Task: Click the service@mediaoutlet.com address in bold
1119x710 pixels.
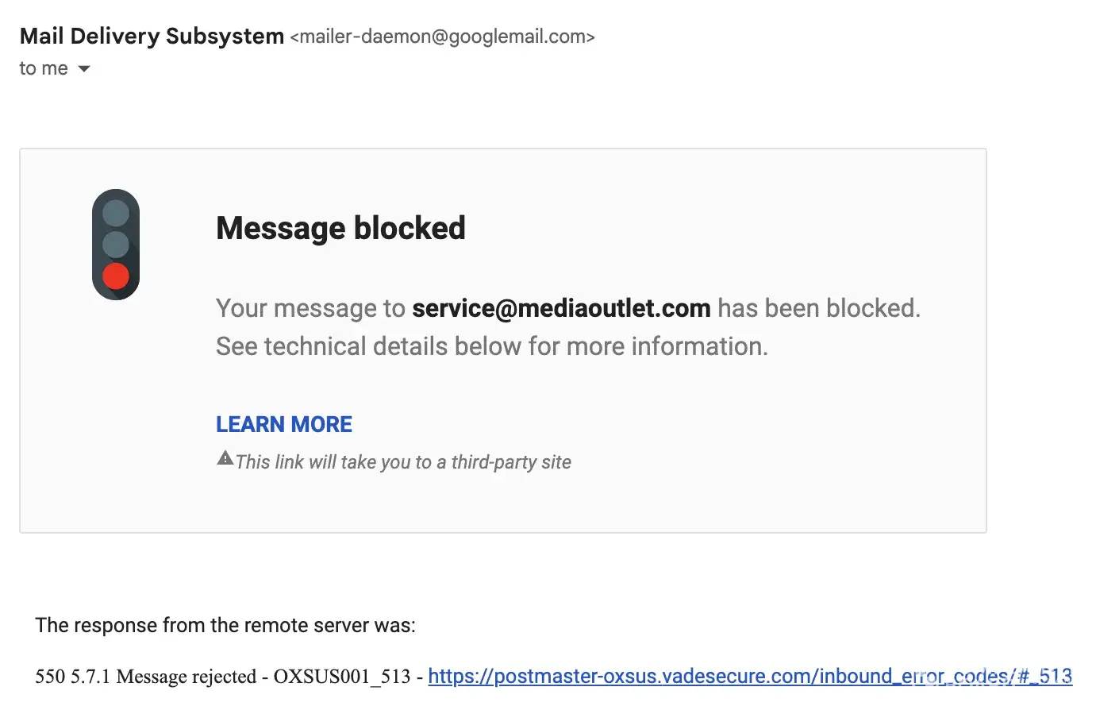Action: (561, 308)
